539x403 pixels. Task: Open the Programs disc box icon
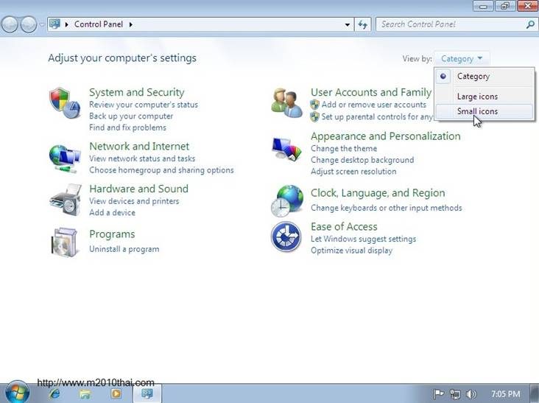64,242
